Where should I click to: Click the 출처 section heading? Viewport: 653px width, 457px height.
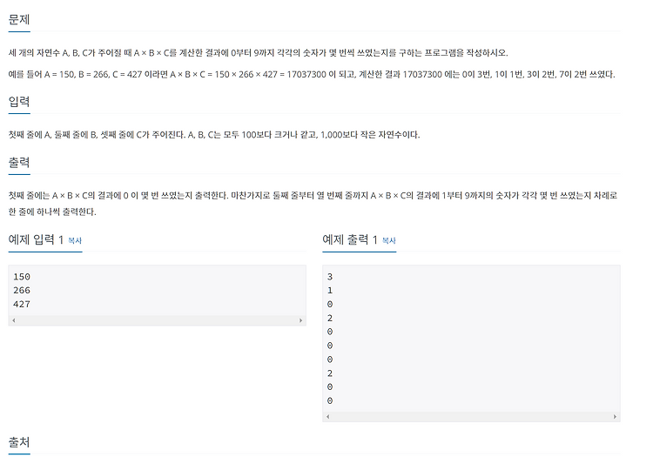tap(19, 442)
